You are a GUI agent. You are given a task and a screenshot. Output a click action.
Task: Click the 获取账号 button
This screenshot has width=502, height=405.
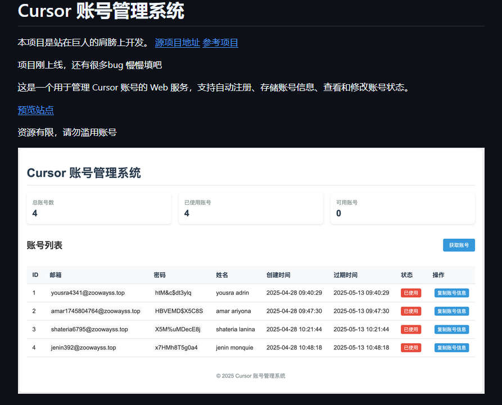(x=459, y=245)
